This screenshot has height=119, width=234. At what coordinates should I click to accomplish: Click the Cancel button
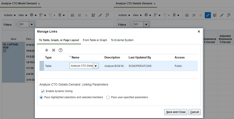pos(194,112)
